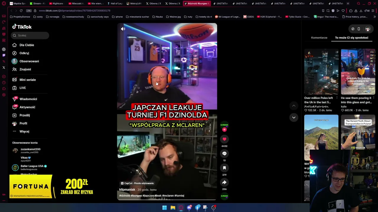Go to the next video
The height and width of the screenshot is (212, 378).
click(x=294, y=117)
